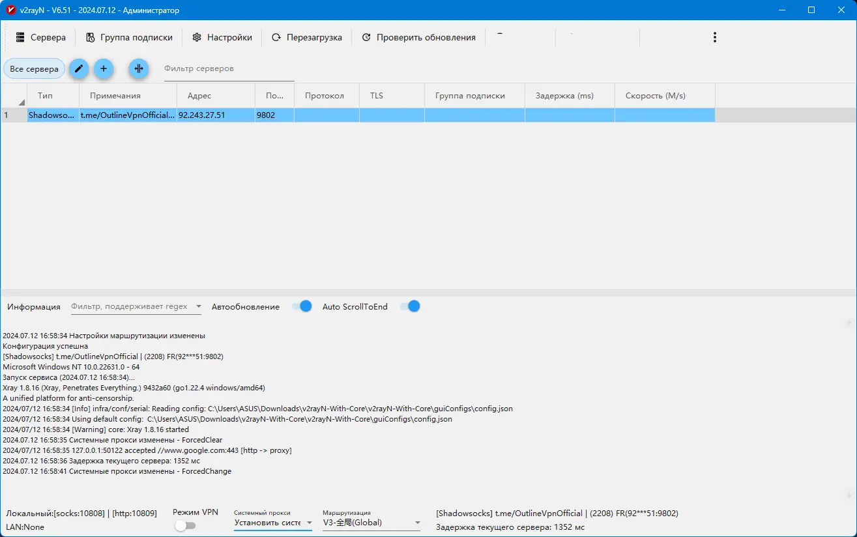Screen dimensions: 857x537
Task: Click the log scroll down arrow
Action: pyautogui.click(x=849, y=495)
